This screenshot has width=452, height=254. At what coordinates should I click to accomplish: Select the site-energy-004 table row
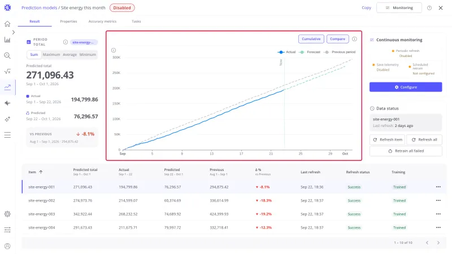tap(234, 227)
